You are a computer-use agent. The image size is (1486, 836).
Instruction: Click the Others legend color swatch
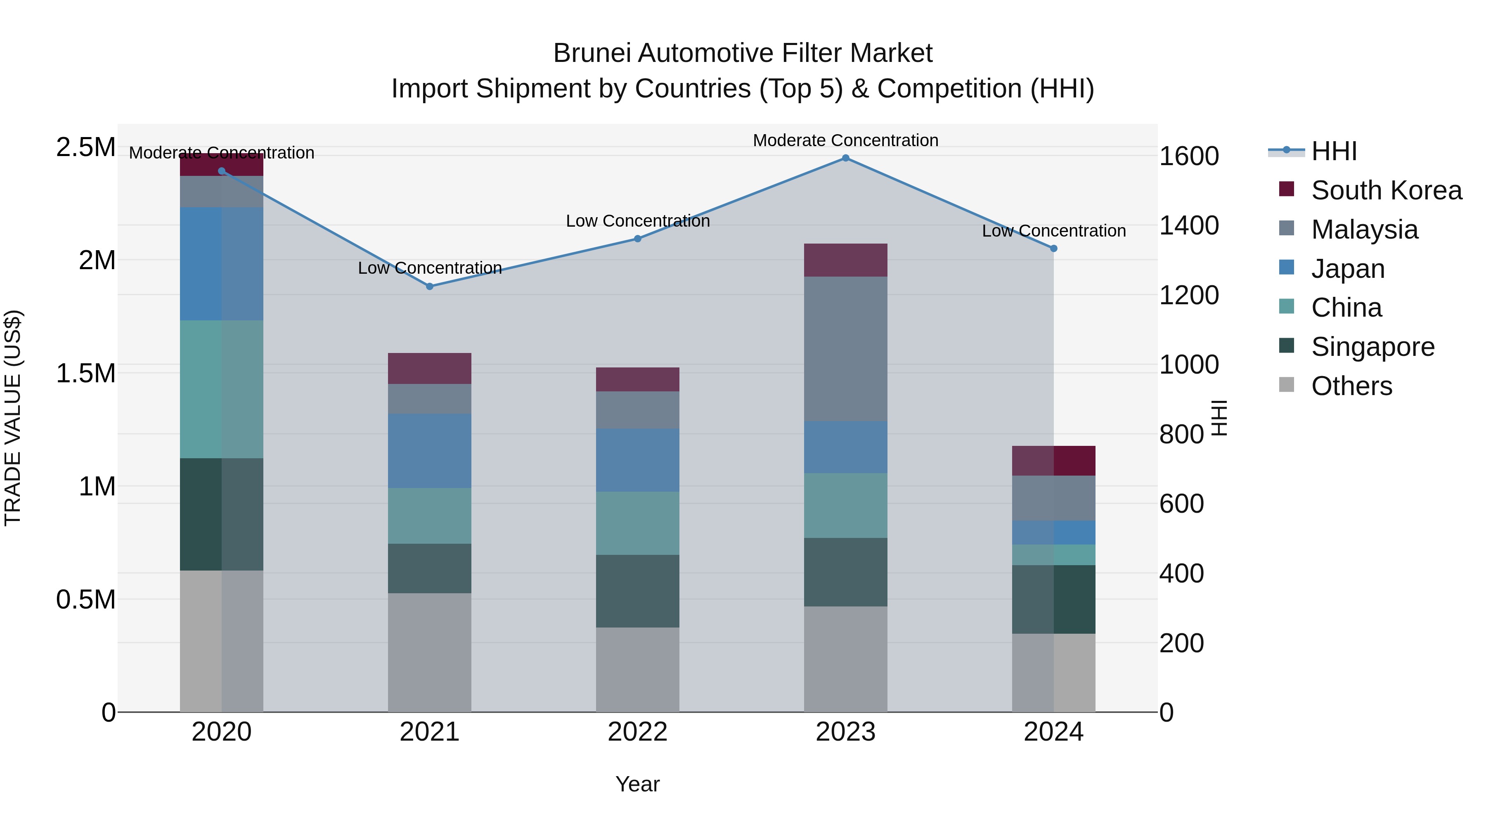pos(1286,384)
